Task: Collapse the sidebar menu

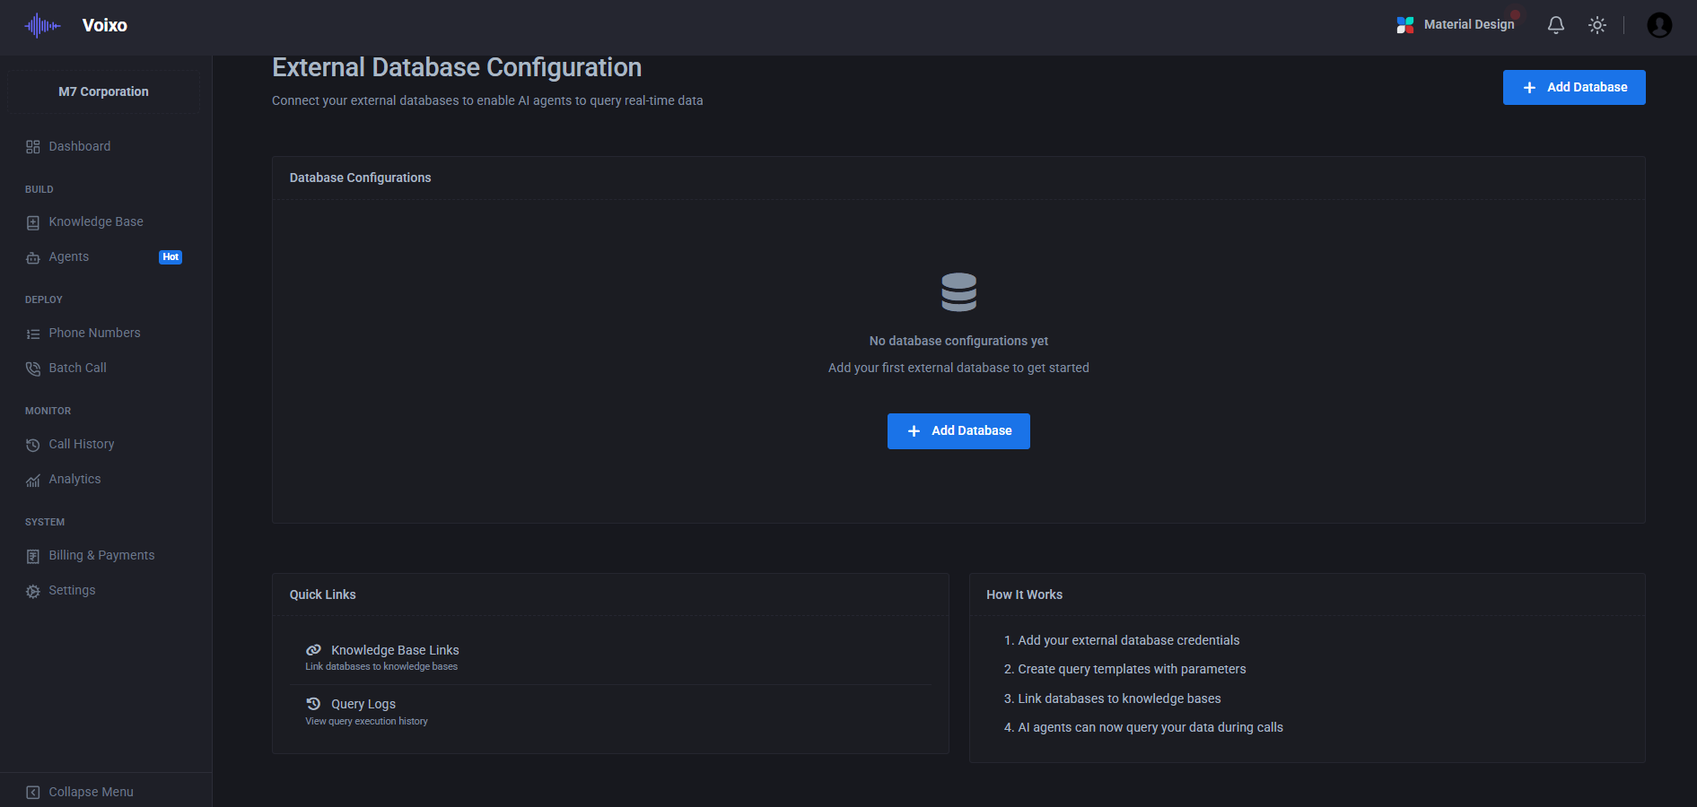Action: pyautogui.click(x=79, y=792)
